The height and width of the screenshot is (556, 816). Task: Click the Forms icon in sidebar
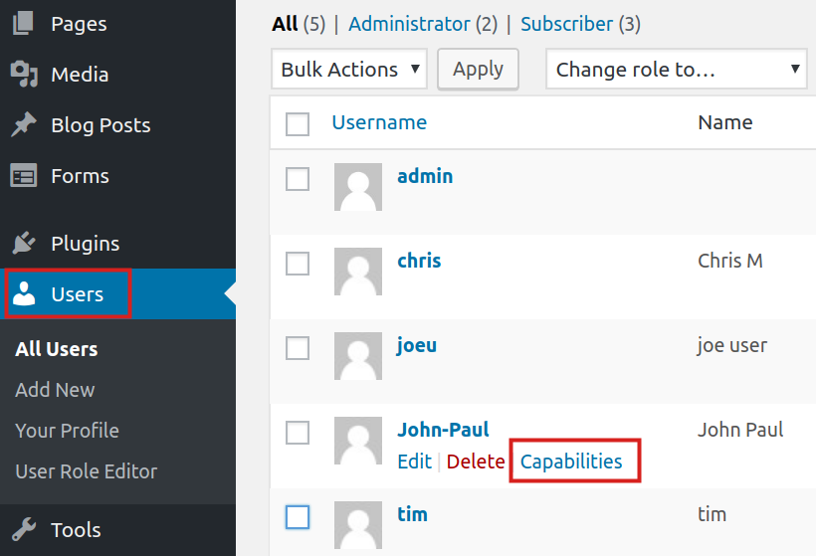coord(23,176)
